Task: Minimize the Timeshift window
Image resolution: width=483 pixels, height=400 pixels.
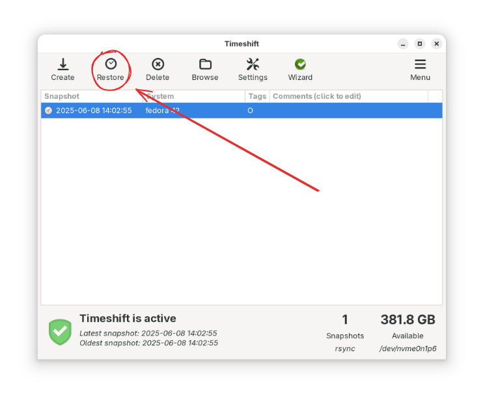Action: 403,44
